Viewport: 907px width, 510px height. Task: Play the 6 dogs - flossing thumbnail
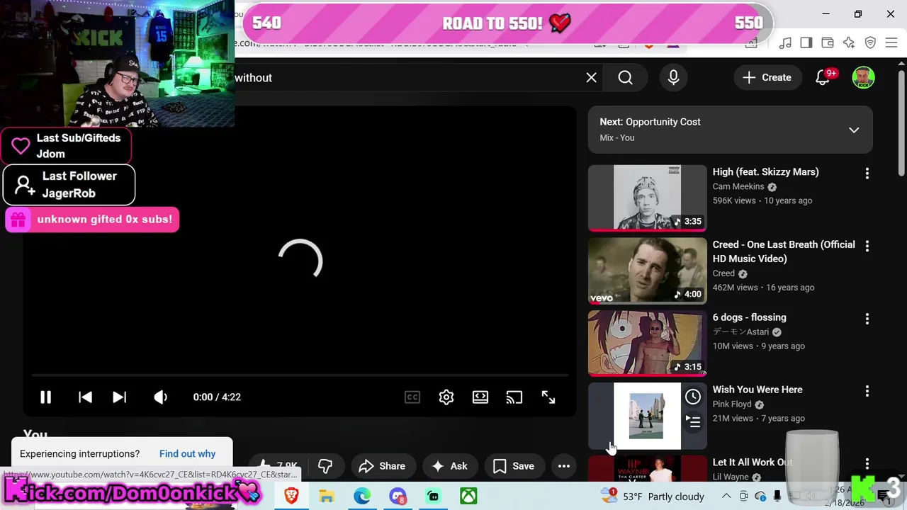pyautogui.click(x=647, y=343)
